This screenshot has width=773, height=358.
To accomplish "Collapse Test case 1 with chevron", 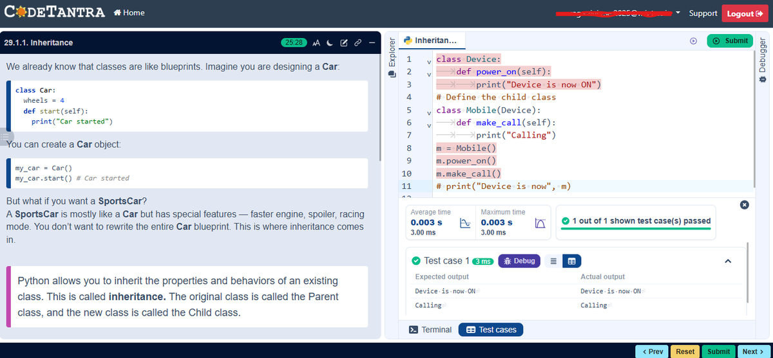I will coord(728,261).
